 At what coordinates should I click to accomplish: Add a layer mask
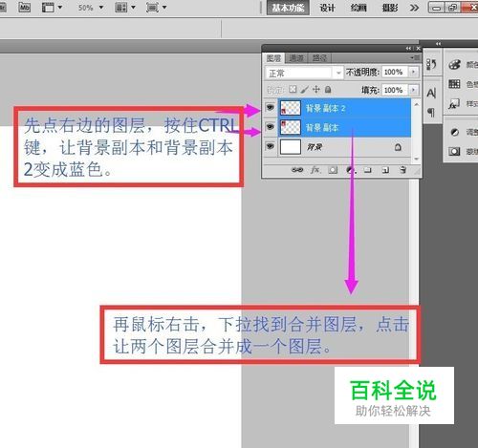click(333, 170)
